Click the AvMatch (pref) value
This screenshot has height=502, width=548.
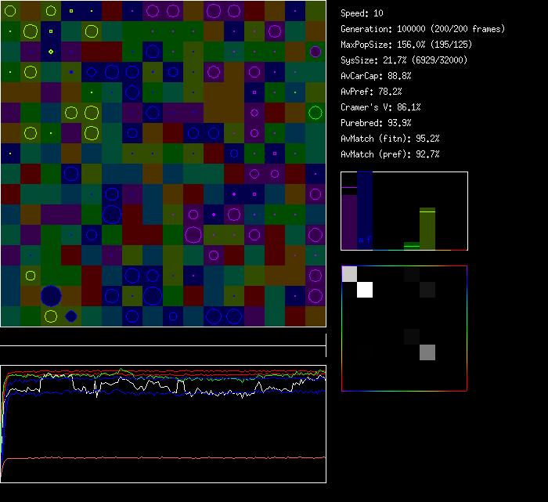click(391, 154)
